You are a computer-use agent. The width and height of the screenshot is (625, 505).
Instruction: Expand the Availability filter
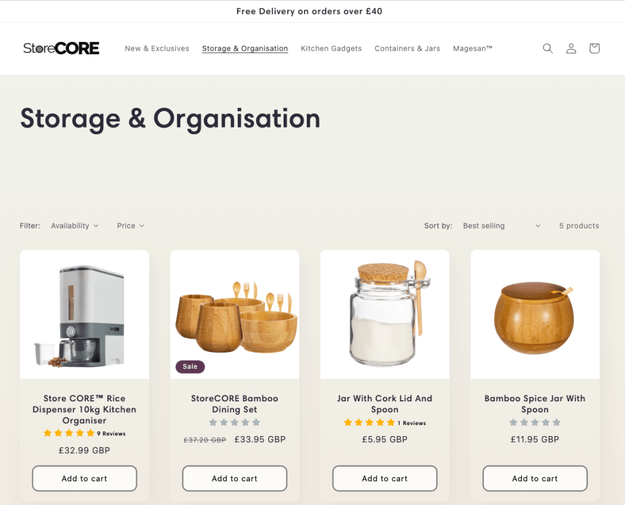point(75,226)
